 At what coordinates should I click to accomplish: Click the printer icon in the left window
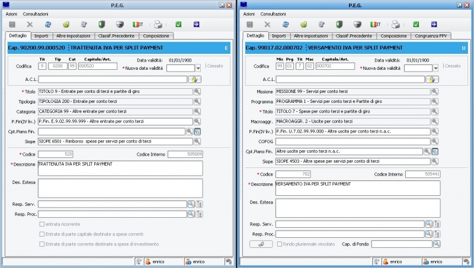tap(158, 24)
